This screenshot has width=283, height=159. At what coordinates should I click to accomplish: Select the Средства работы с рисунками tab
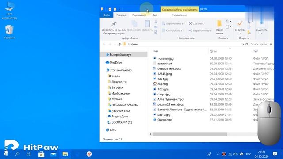180,9
